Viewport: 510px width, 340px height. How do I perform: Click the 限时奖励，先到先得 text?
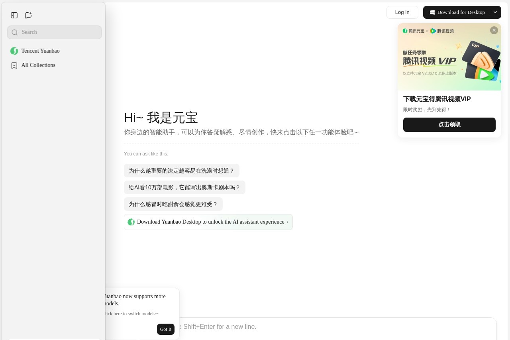[x=427, y=110]
